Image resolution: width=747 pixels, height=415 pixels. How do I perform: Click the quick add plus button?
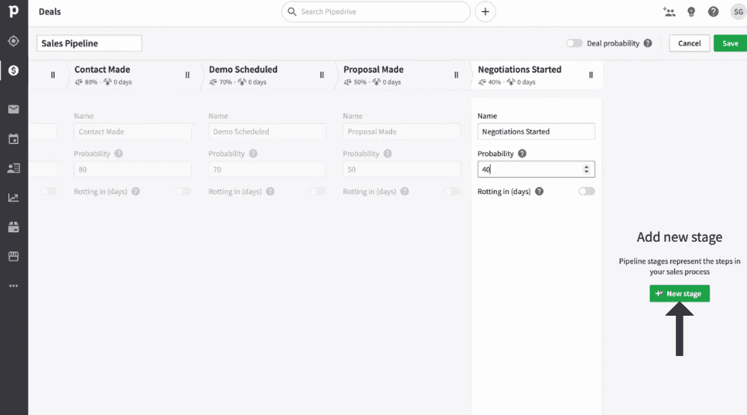(485, 11)
